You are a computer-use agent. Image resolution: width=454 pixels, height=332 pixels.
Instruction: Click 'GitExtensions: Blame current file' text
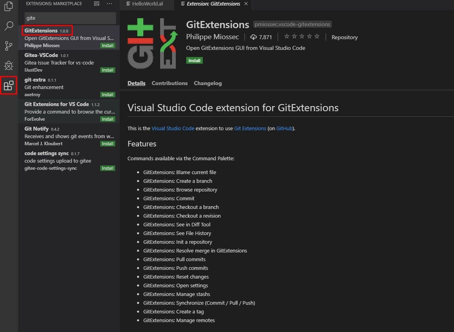click(179, 173)
